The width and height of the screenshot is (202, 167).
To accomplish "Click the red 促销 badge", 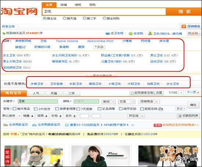I will [158, 125].
